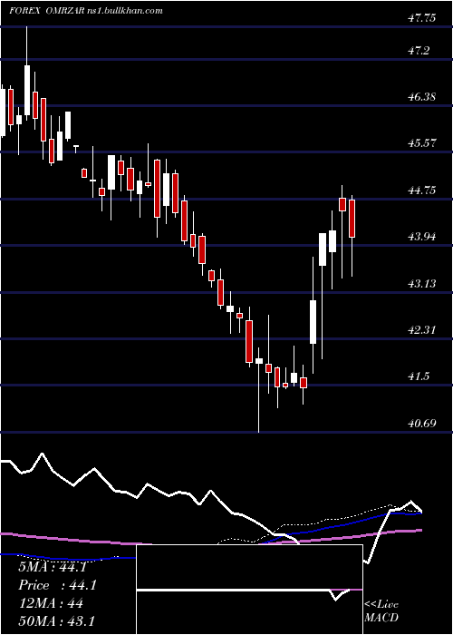
Task: Click the 41.5 price axis label
Action: [x=419, y=376]
